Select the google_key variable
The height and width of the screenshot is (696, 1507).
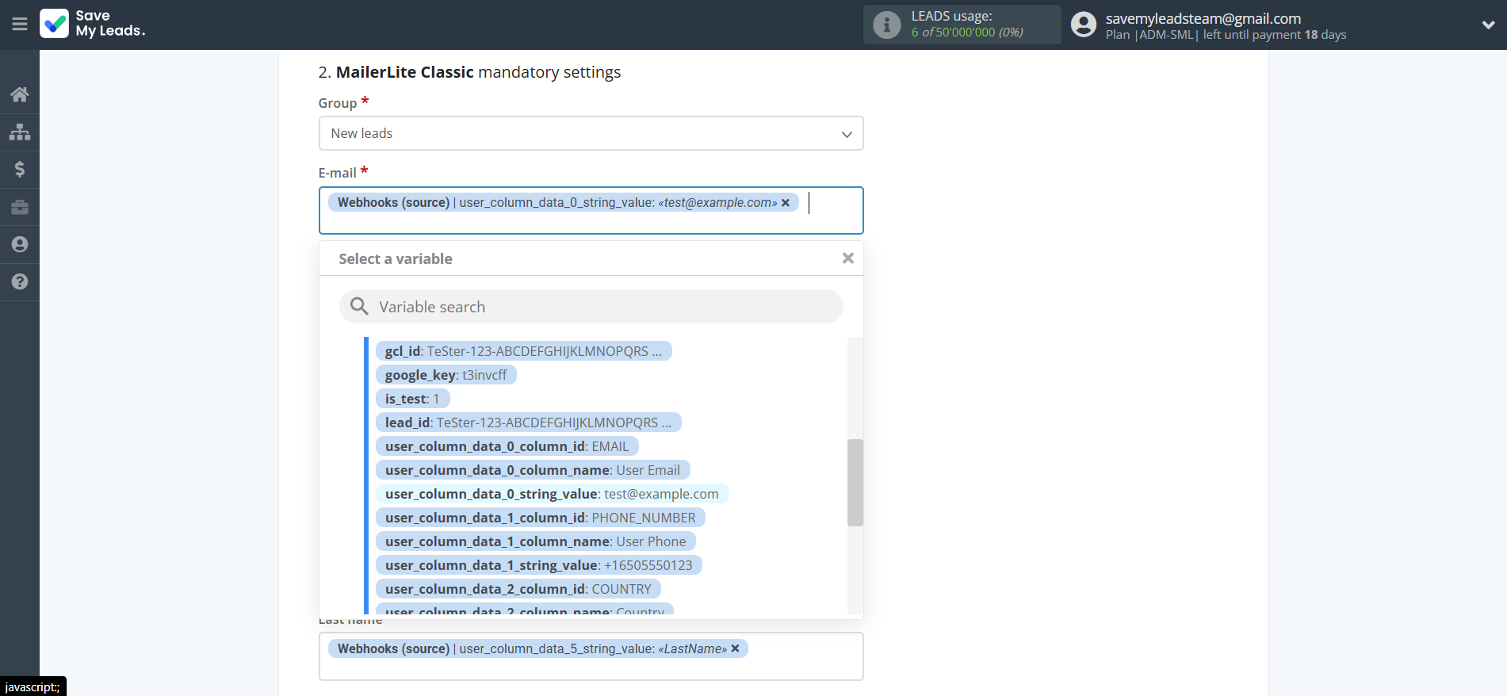point(446,375)
